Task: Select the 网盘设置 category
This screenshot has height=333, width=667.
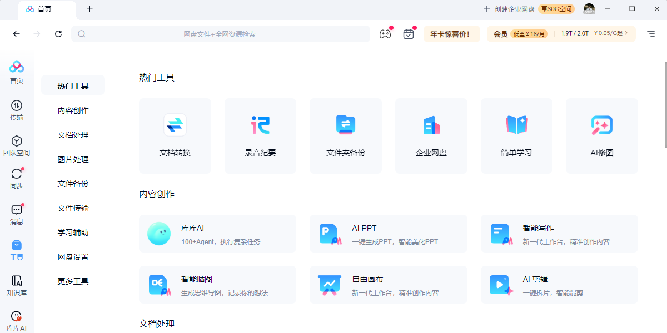Action: point(73,257)
